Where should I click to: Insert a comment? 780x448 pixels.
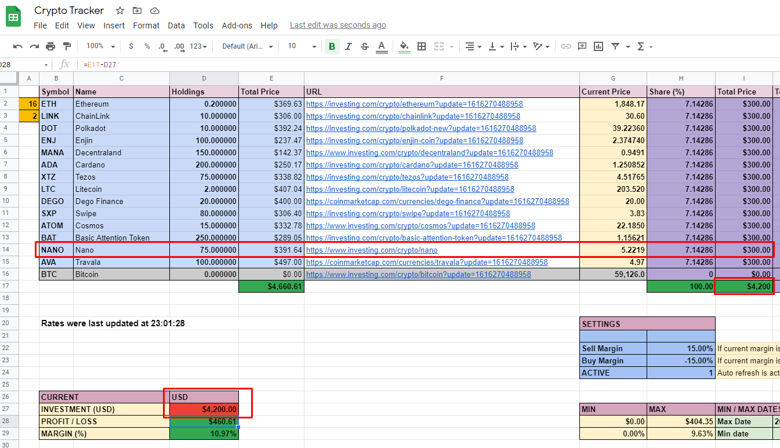[582, 46]
